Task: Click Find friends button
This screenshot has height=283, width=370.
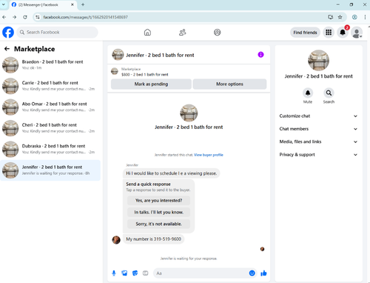Action: (x=305, y=33)
